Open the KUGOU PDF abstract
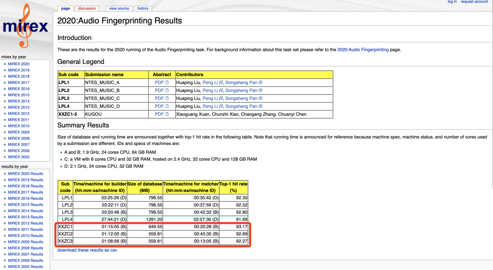Screen dimensions: 493x270 point(161,114)
